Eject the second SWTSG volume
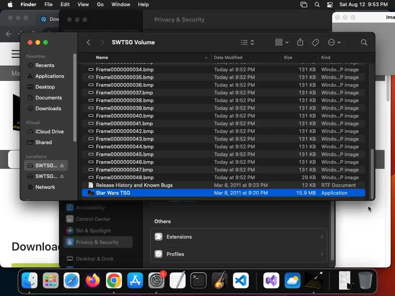Screen dimensions: 395x296 point(62,176)
